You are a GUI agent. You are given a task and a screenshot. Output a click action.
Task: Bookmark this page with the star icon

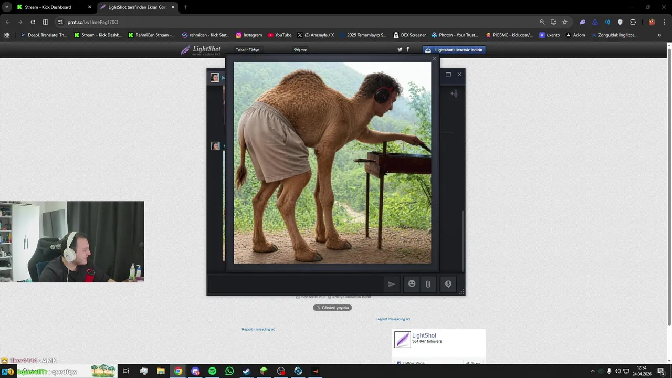[565, 22]
